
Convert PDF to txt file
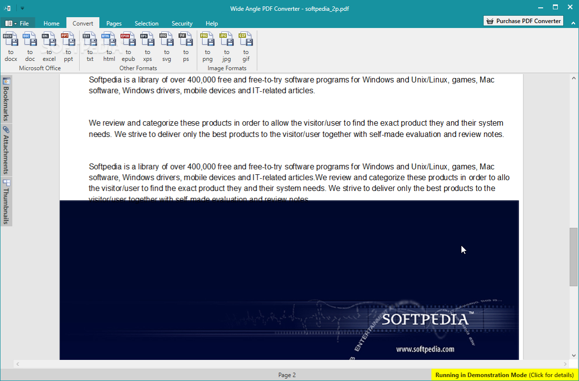tap(90, 47)
